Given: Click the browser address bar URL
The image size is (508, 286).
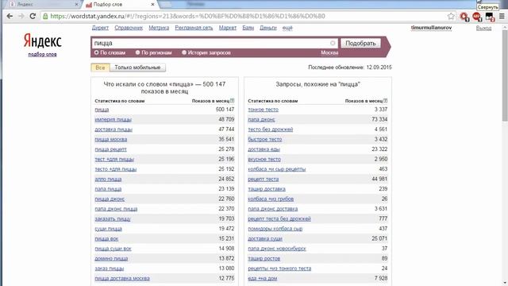Looking at the screenshot, I should 187,16.
